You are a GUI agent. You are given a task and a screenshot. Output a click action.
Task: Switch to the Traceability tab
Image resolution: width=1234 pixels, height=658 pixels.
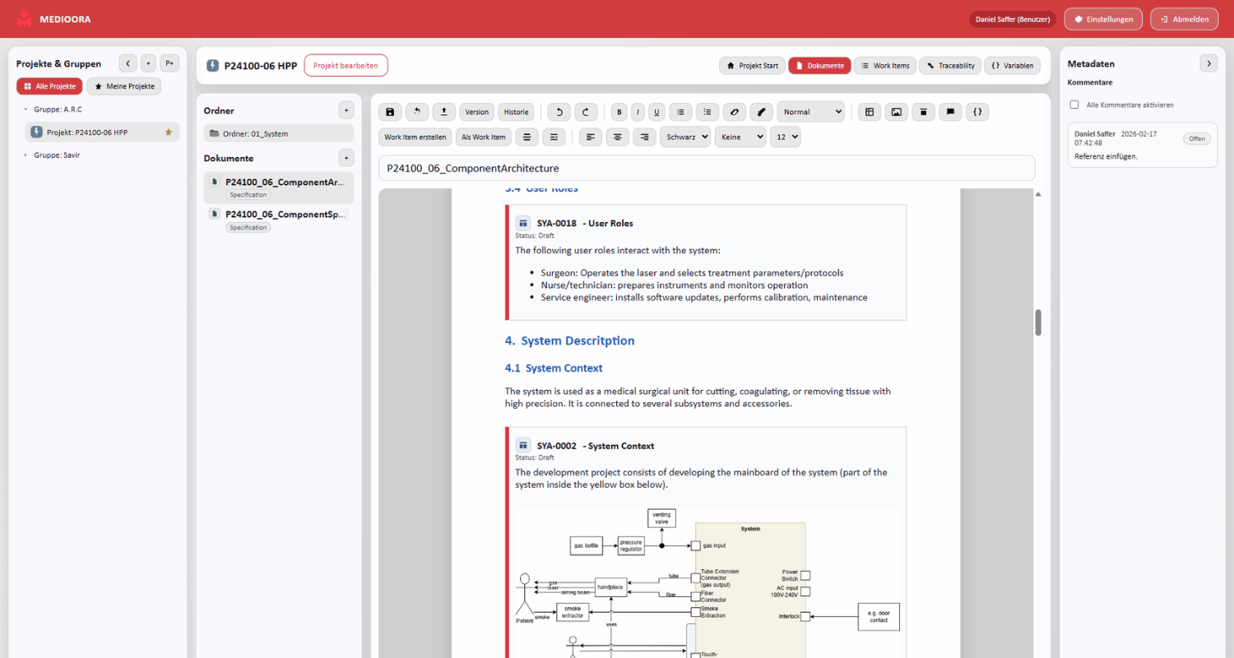point(950,65)
